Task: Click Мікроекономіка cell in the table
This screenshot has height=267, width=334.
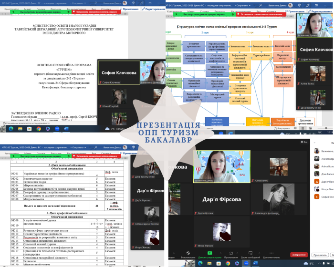Action: (x=56, y=185)
